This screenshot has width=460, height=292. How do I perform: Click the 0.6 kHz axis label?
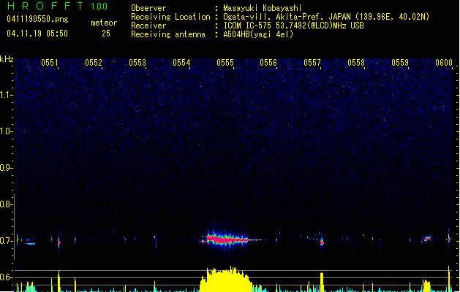pyautogui.click(x=7, y=277)
